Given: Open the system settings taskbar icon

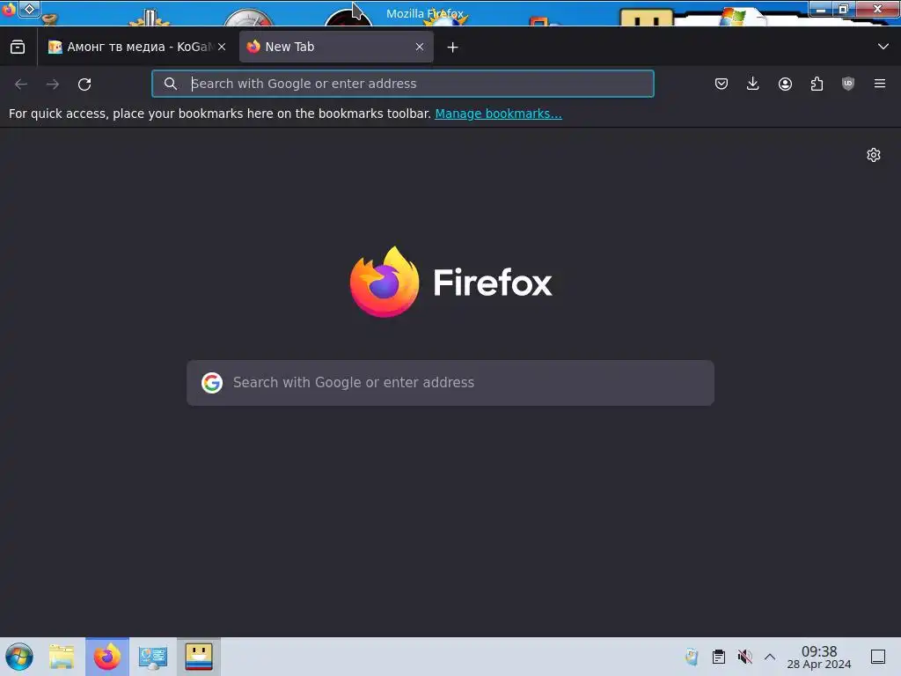Looking at the screenshot, I should (x=153, y=657).
